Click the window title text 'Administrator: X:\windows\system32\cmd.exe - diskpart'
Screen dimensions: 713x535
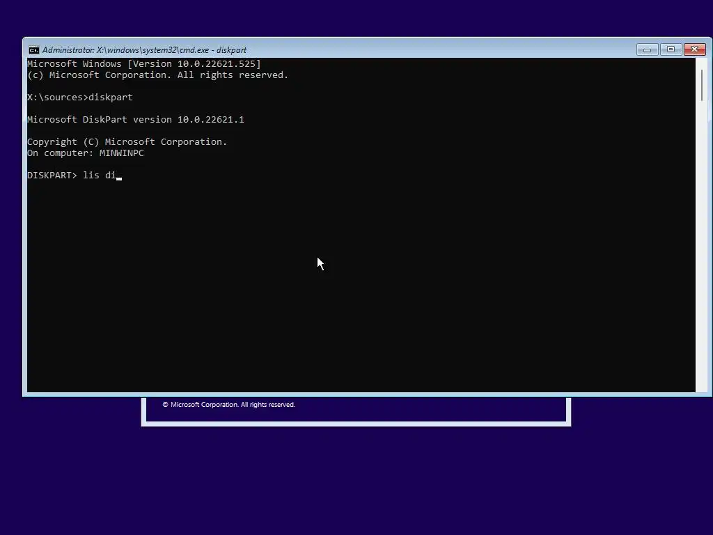click(x=144, y=50)
